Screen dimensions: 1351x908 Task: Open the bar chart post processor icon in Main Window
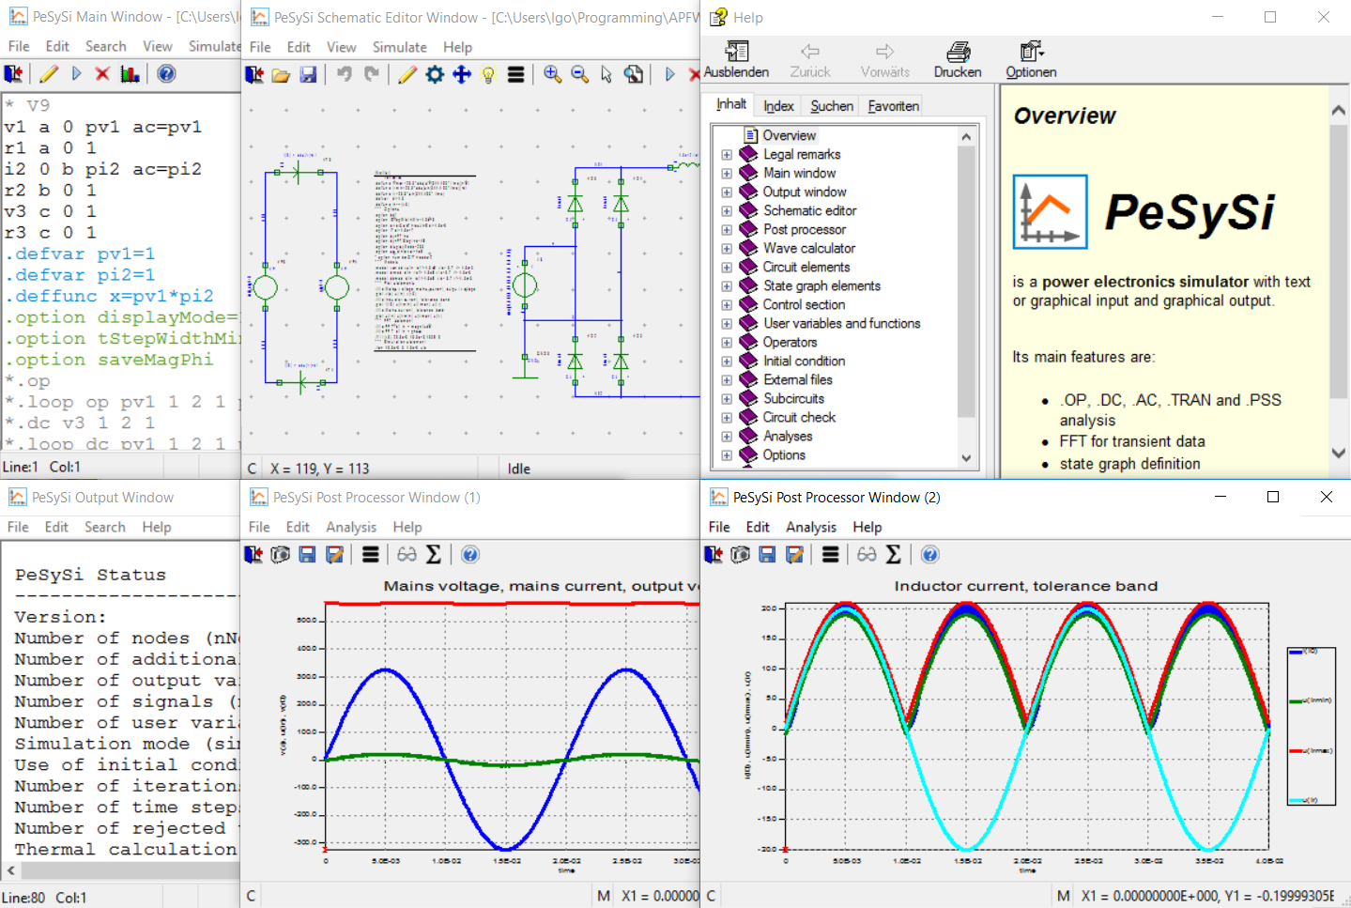(x=130, y=74)
